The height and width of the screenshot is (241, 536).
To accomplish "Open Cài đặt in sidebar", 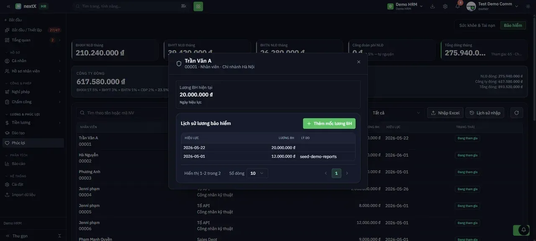I will pos(33,184).
